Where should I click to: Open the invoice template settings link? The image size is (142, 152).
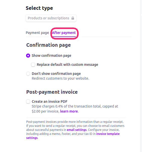coord(73,136)
